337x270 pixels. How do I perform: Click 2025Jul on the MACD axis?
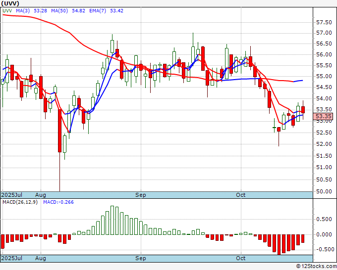(11, 258)
